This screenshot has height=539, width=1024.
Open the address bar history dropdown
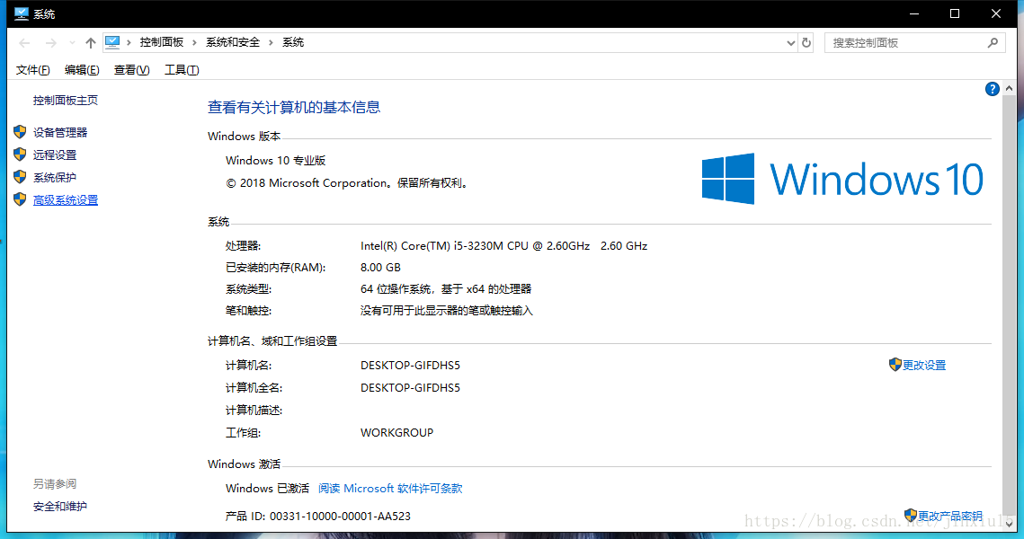point(790,43)
